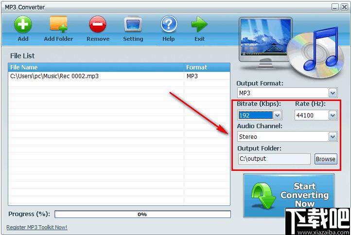
Task: Expand the Audio Channel dropdown arrow
Action: pyautogui.click(x=333, y=136)
